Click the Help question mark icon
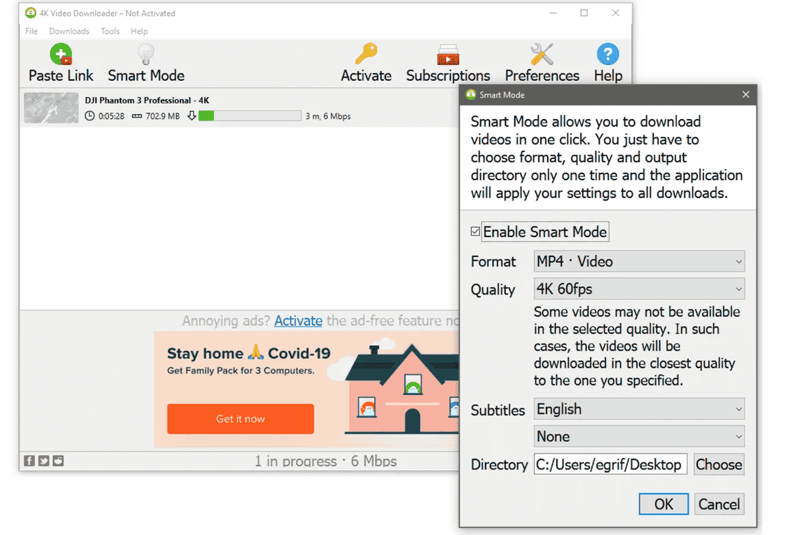 pyautogui.click(x=607, y=54)
